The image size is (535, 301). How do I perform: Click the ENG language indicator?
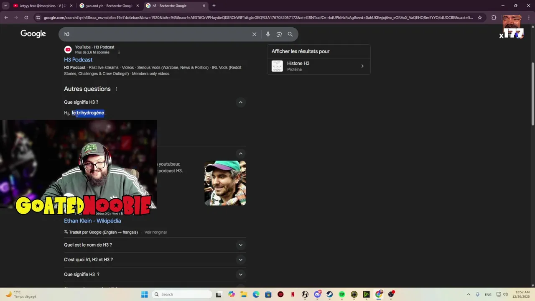[x=488, y=295]
